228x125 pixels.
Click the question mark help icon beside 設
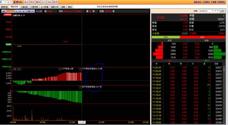click(11, 69)
